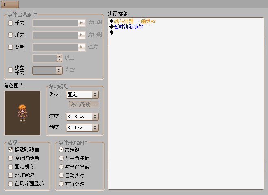268x195 pixels.
Task: Open first 开关 switch selector arrow
Action: (x=82, y=23)
